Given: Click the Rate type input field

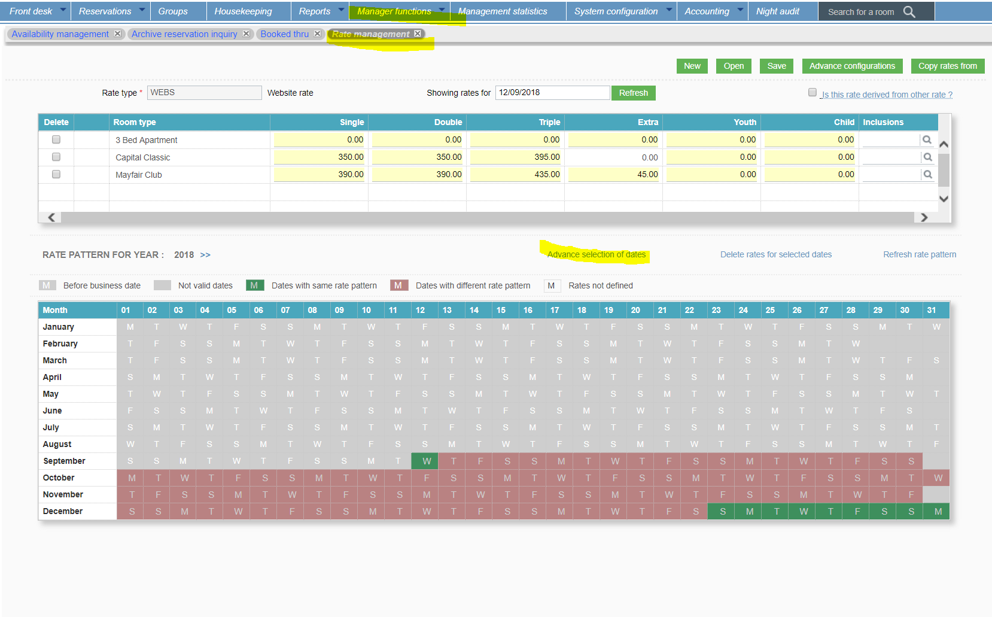Looking at the screenshot, I should tap(204, 93).
